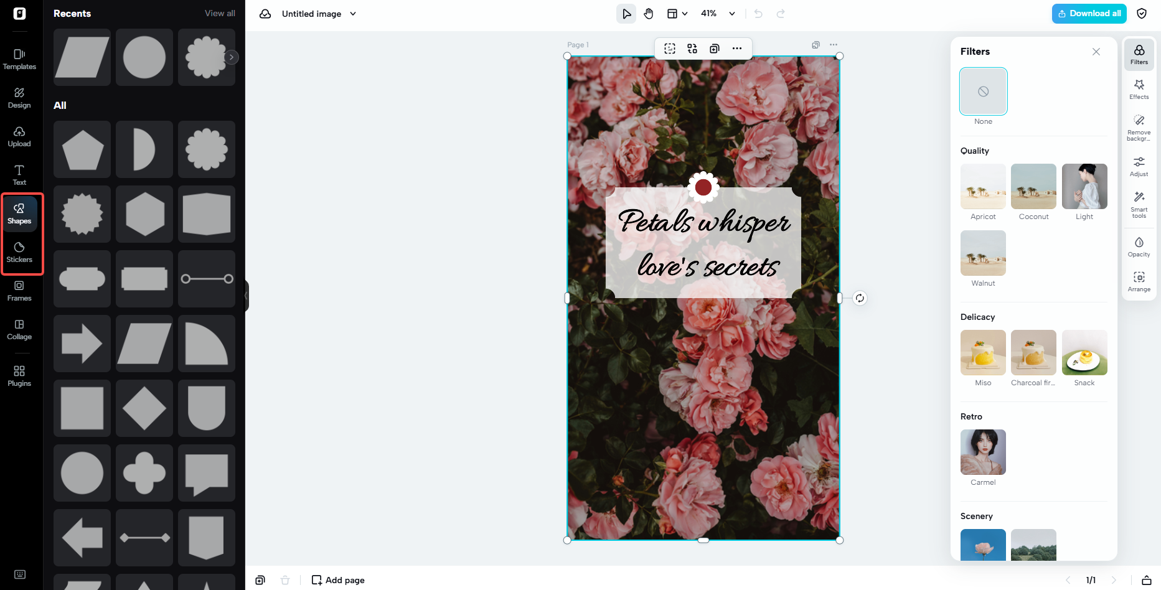
Task: Open the Arrange tool
Action: pos(1139,282)
